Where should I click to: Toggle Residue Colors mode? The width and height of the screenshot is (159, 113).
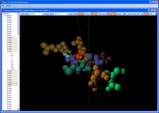[112, 14]
